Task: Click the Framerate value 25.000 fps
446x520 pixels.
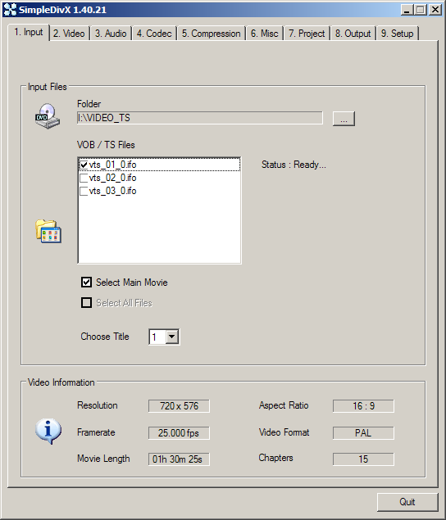Action: point(179,433)
